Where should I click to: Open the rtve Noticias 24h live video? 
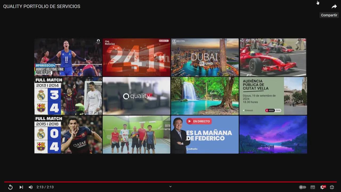[136, 57]
